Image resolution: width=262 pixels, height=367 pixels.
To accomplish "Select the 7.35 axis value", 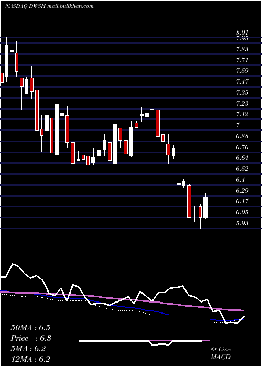I will click(x=242, y=92).
